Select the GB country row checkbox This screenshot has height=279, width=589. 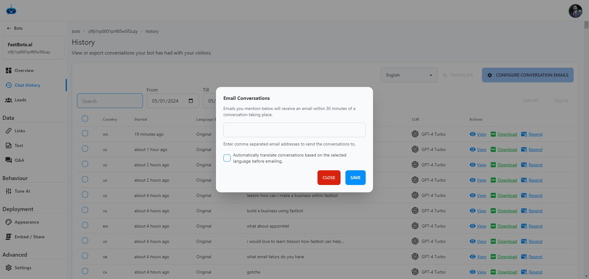tap(85, 256)
